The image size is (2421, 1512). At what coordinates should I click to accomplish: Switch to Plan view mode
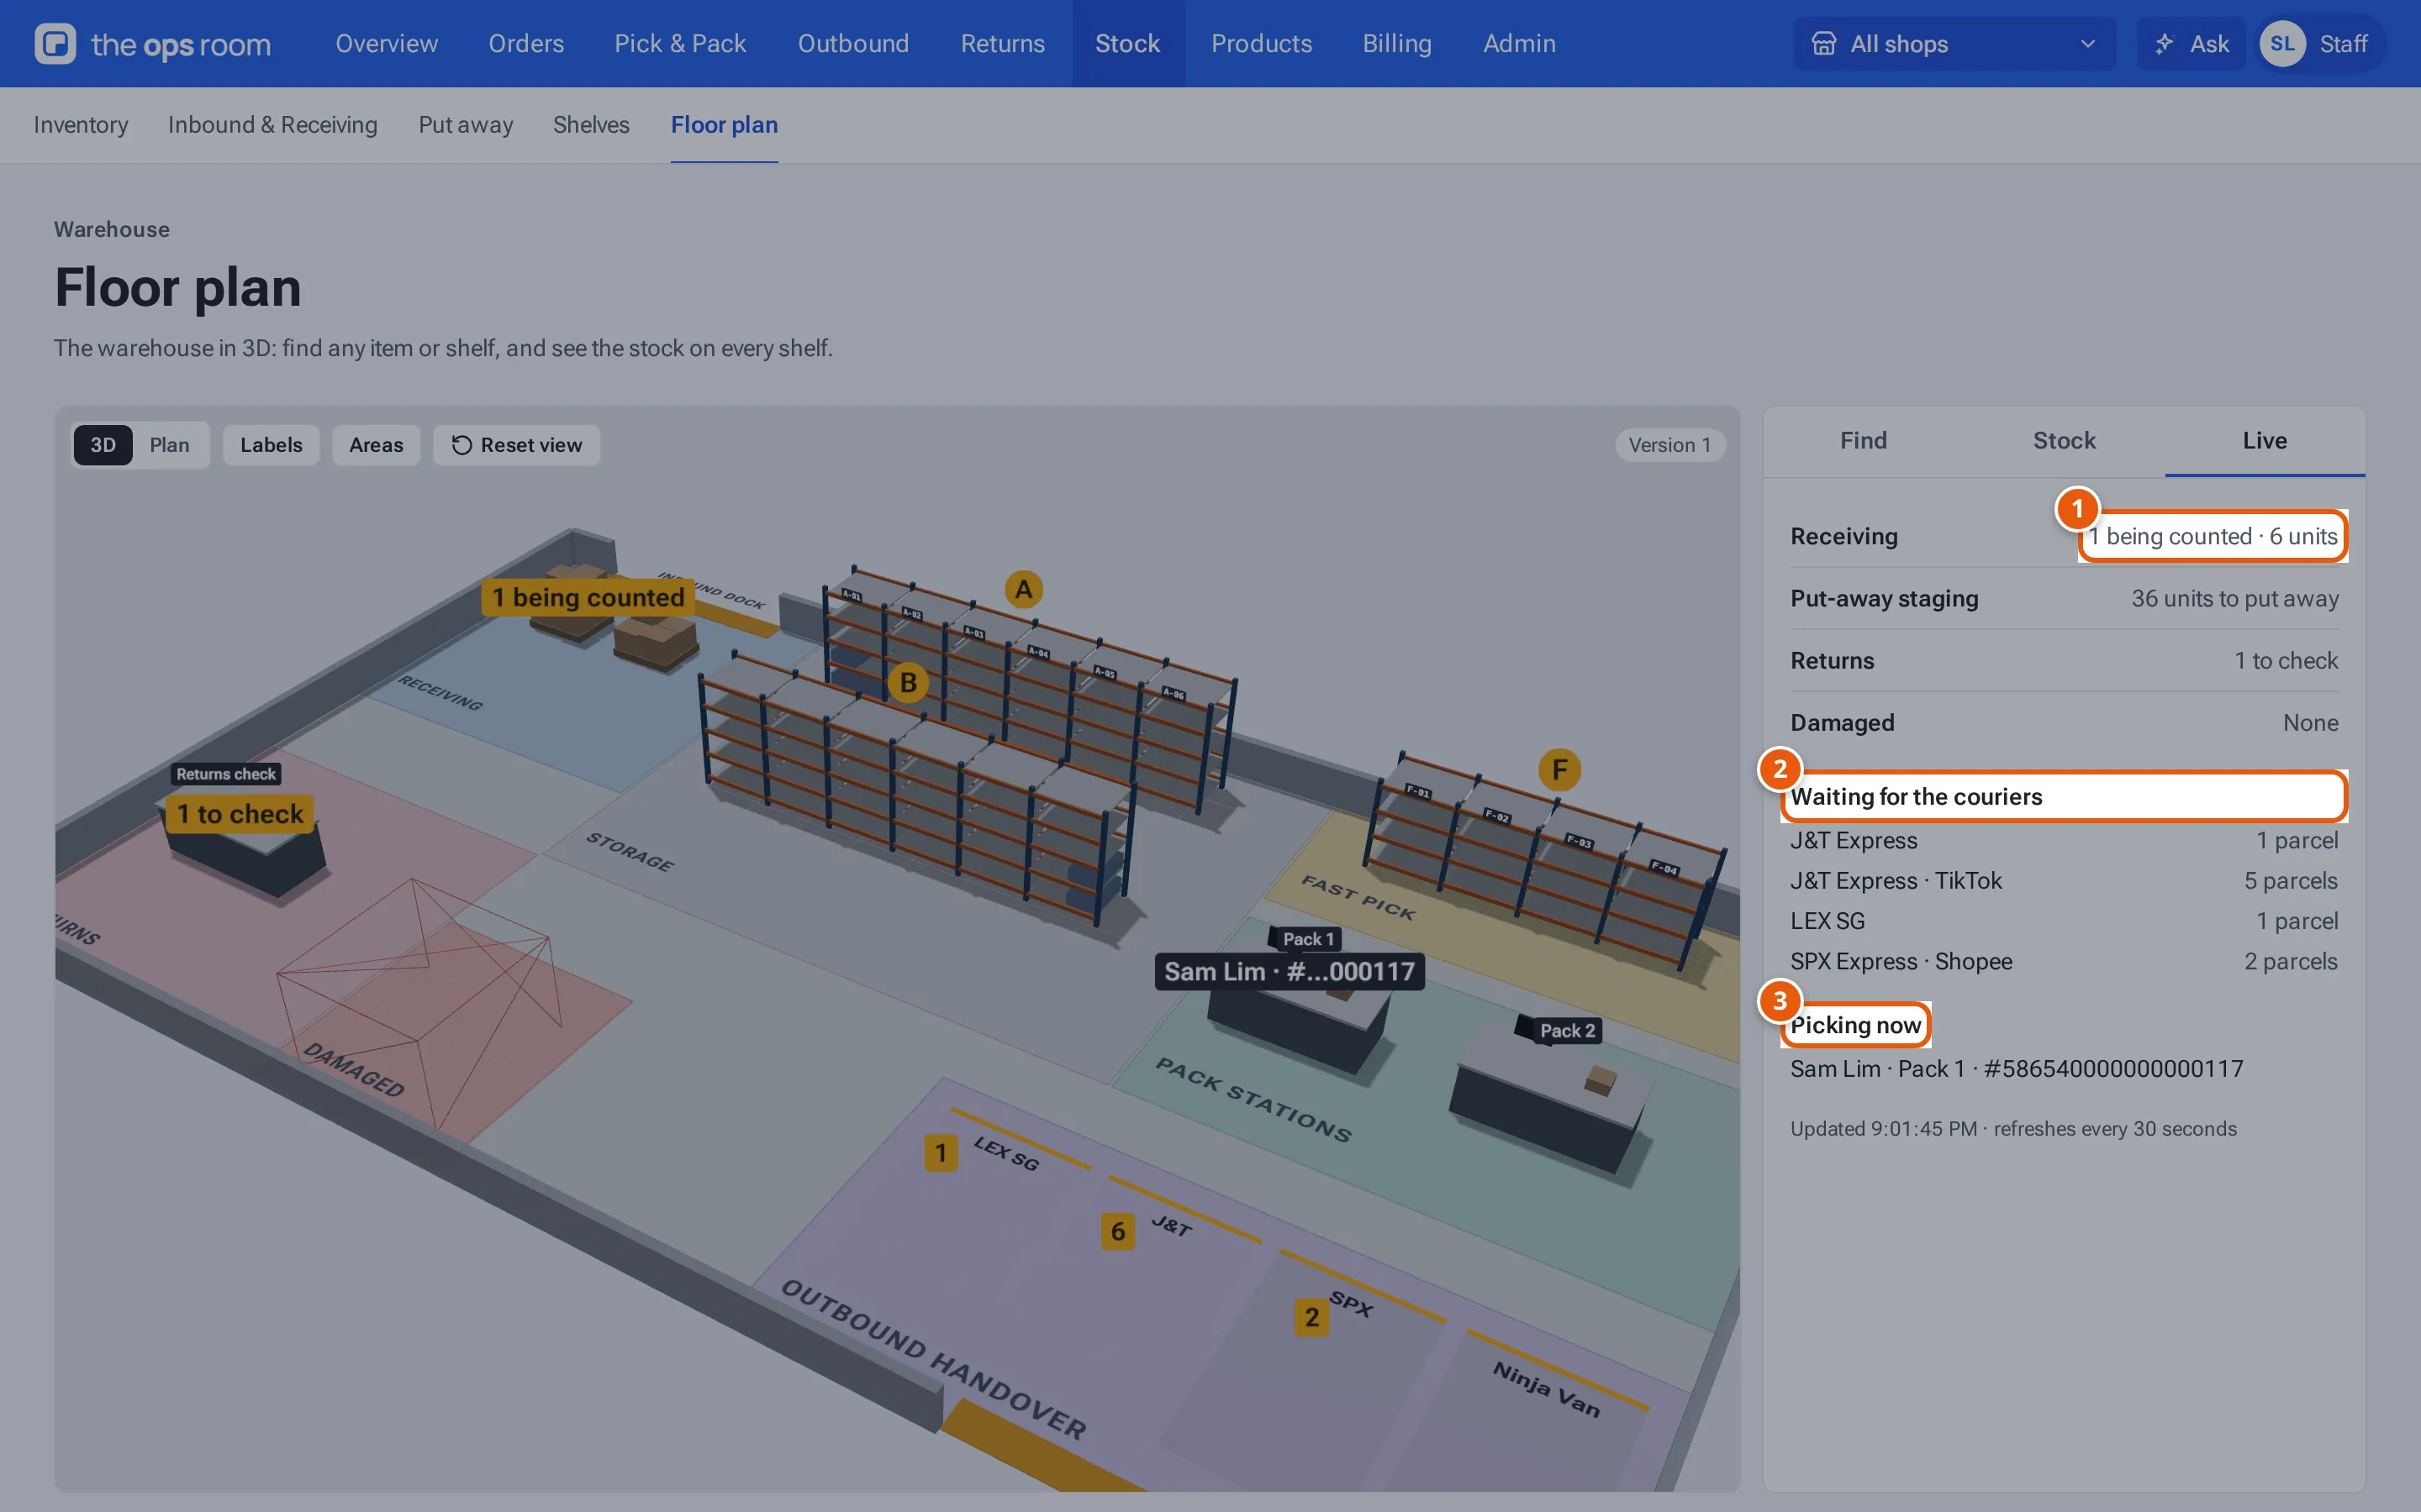[x=169, y=445]
